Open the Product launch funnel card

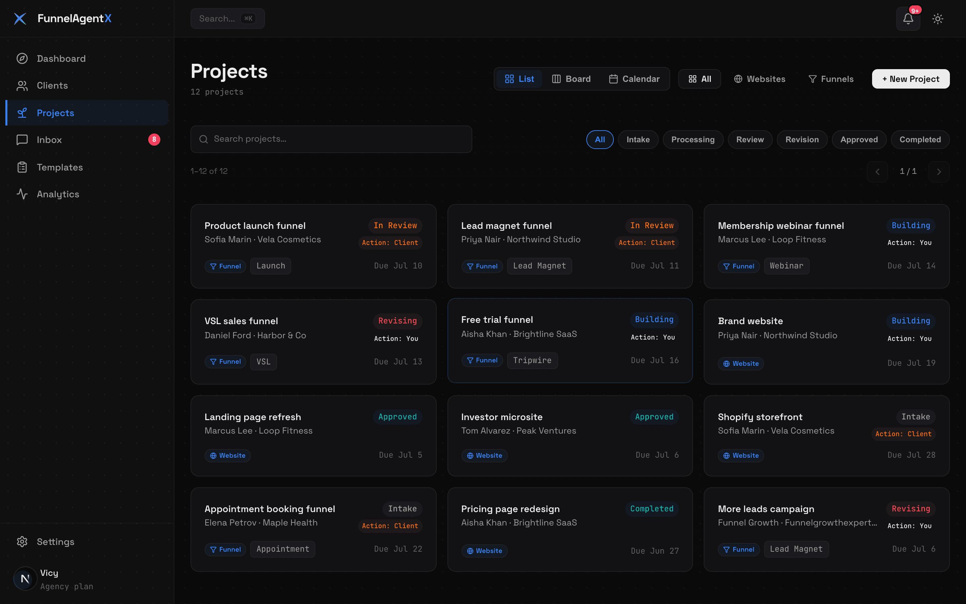point(313,246)
